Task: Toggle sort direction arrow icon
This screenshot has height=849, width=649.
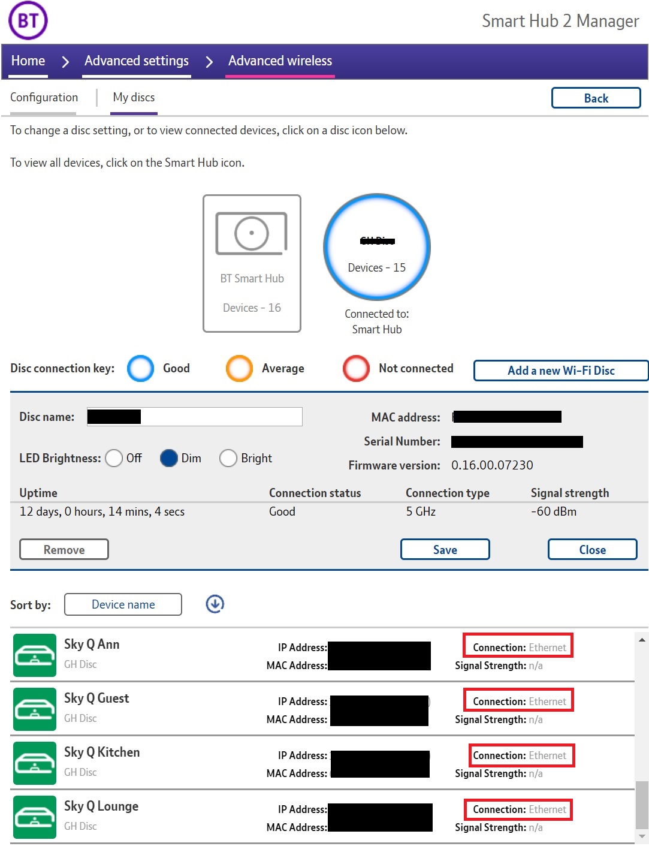Action: (x=215, y=604)
